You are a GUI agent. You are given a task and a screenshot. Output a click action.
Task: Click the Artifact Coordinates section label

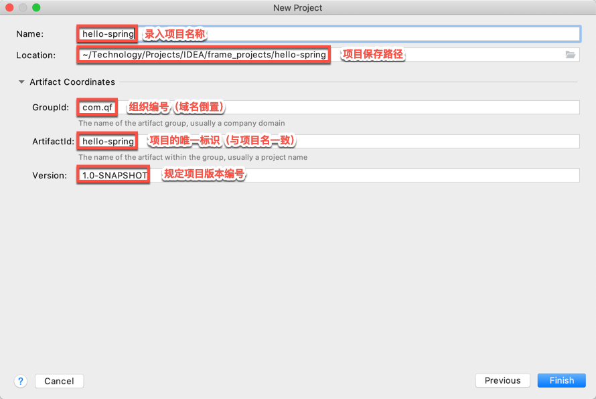click(72, 82)
